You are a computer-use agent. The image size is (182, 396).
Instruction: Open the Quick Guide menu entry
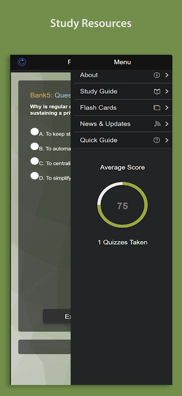pyautogui.click(x=123, y=140)
